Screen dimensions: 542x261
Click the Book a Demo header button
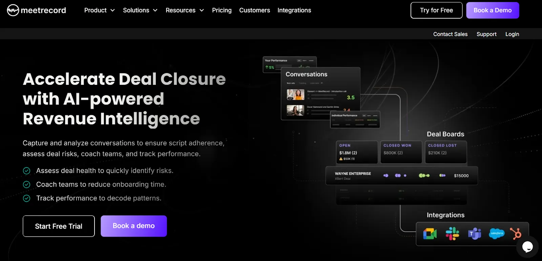493,10
